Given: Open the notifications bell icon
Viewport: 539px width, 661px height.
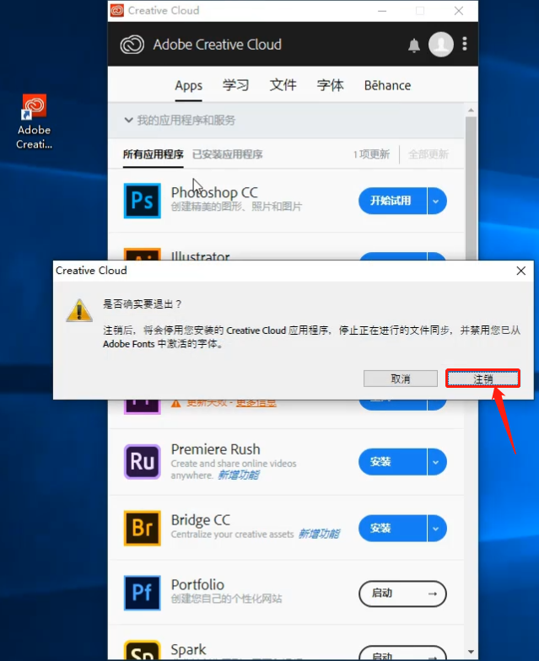Looking at the screenshot, I should point(413,46).
